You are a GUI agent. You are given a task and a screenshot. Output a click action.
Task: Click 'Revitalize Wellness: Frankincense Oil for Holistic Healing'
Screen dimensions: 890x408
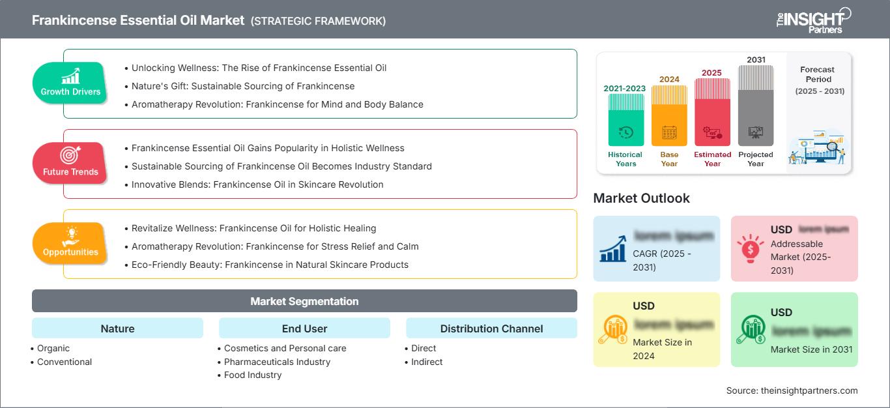point(253,228)
